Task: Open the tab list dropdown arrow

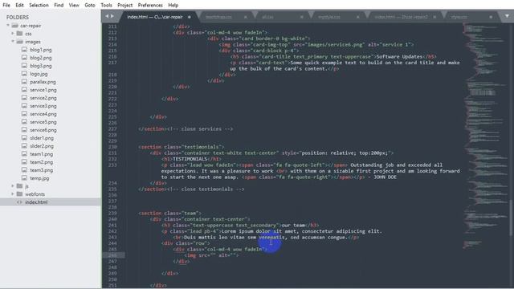Action: 507,16
